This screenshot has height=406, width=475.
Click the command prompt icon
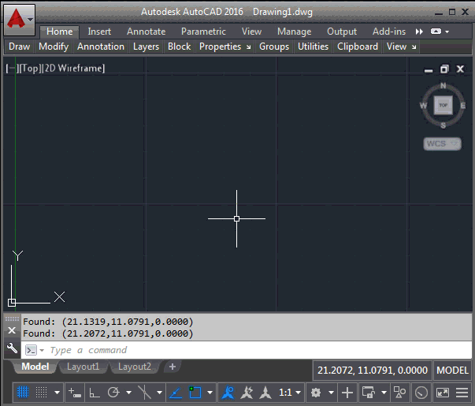tap(31, 350)
